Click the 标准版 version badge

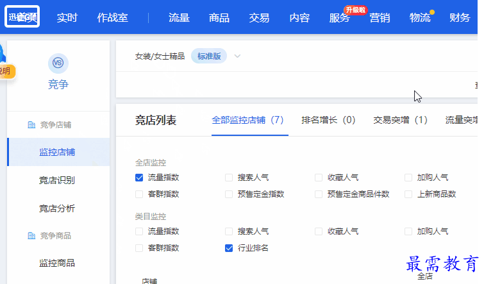click(x=209, y=56)
